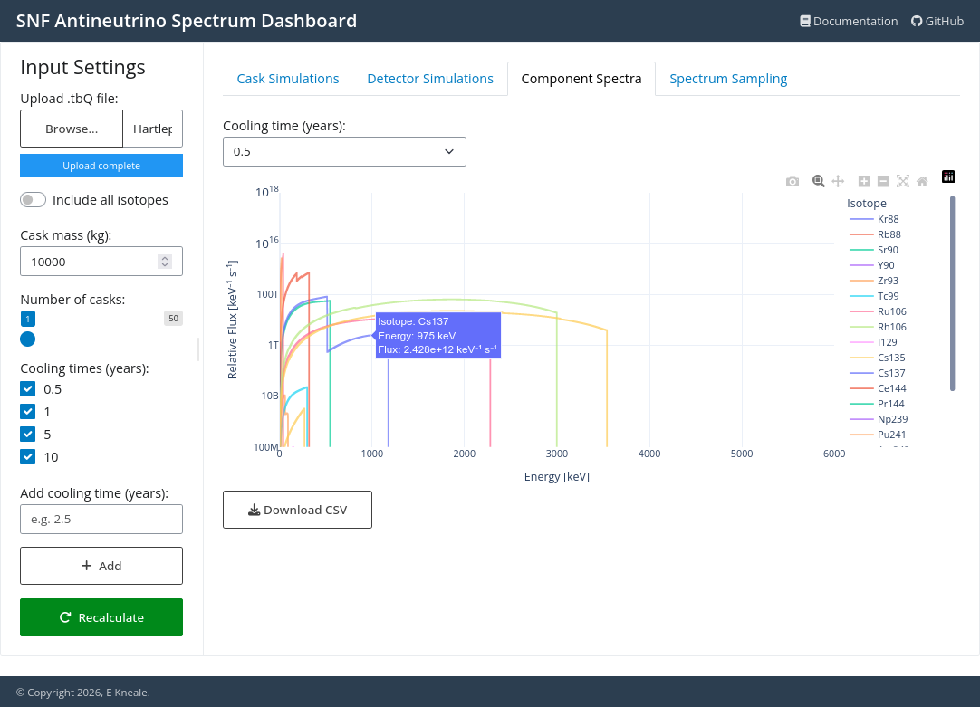Reset axes with the home icon

[922, 181]
